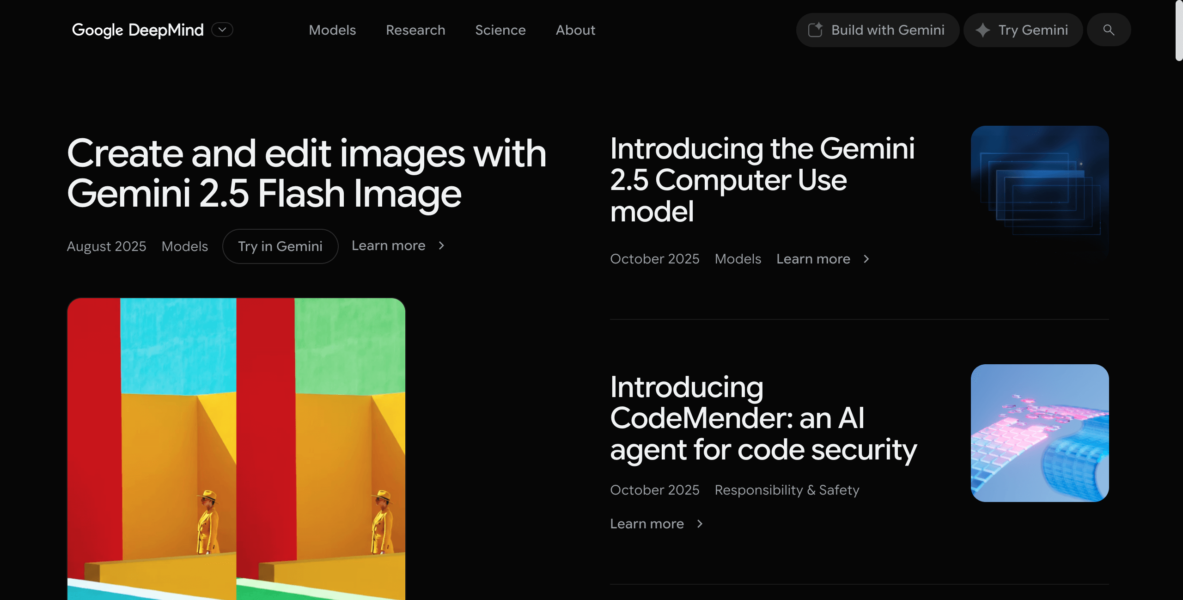Open the search magnifier icon

tap(1109, 30)
